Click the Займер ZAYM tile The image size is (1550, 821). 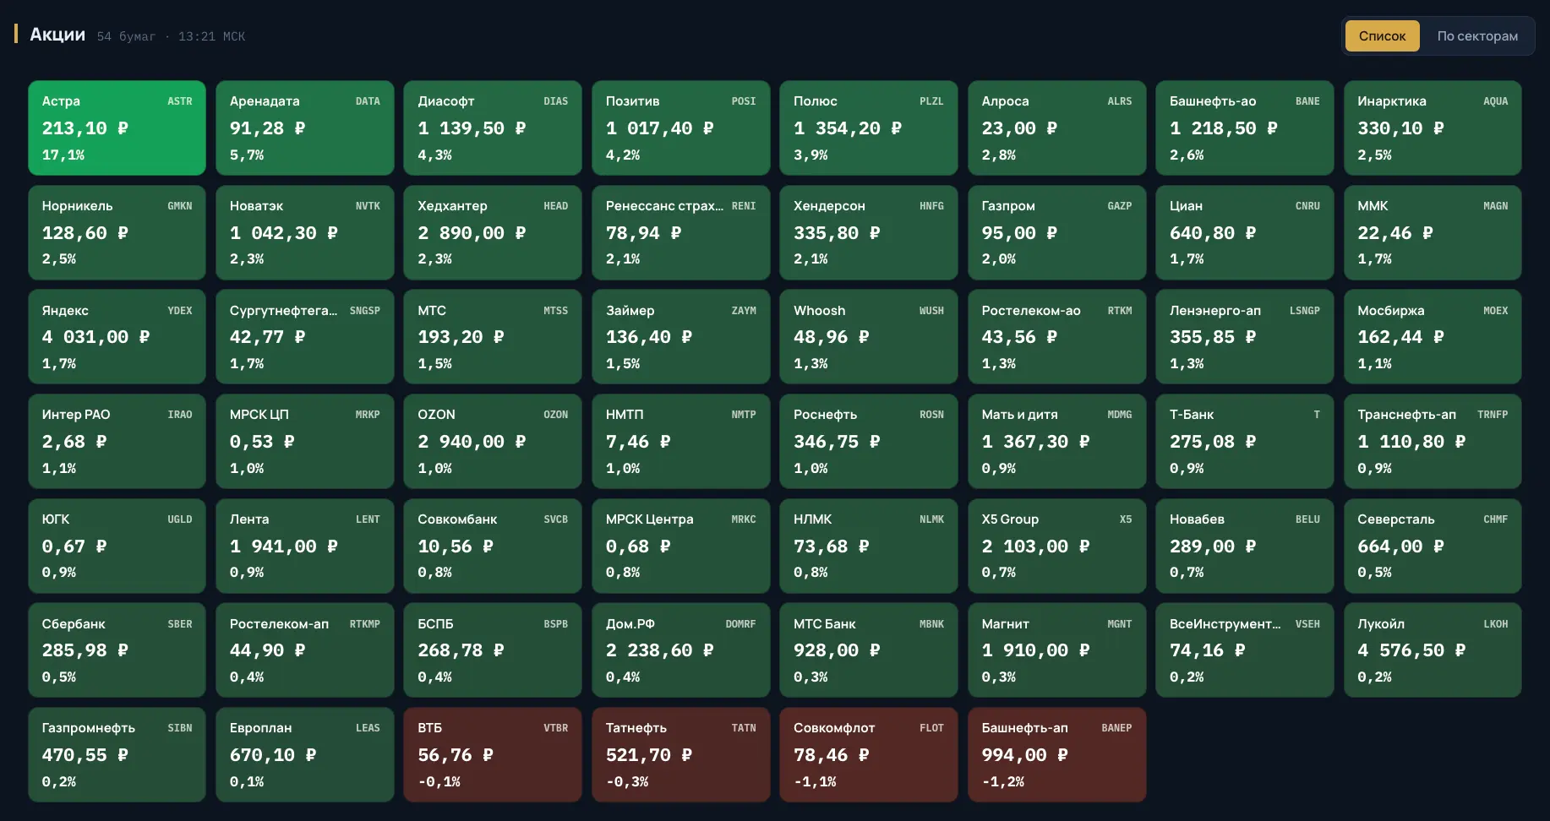pyautogui.click(x=681, y=337)
